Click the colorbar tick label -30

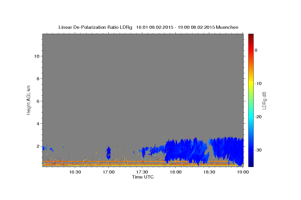pos(258,150)
